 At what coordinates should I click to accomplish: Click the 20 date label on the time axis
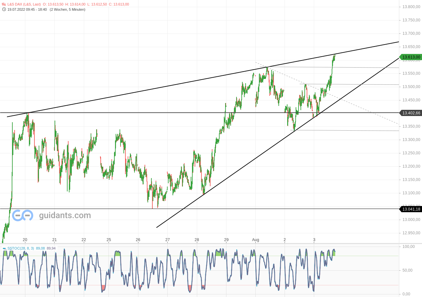pyautogui.click(x=25, y=239)
